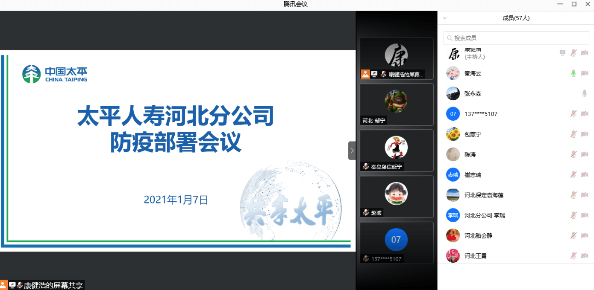Click muted microphone icon for 包蕙宁
Viewport: 594px width, 290px height.
(573, 134)
